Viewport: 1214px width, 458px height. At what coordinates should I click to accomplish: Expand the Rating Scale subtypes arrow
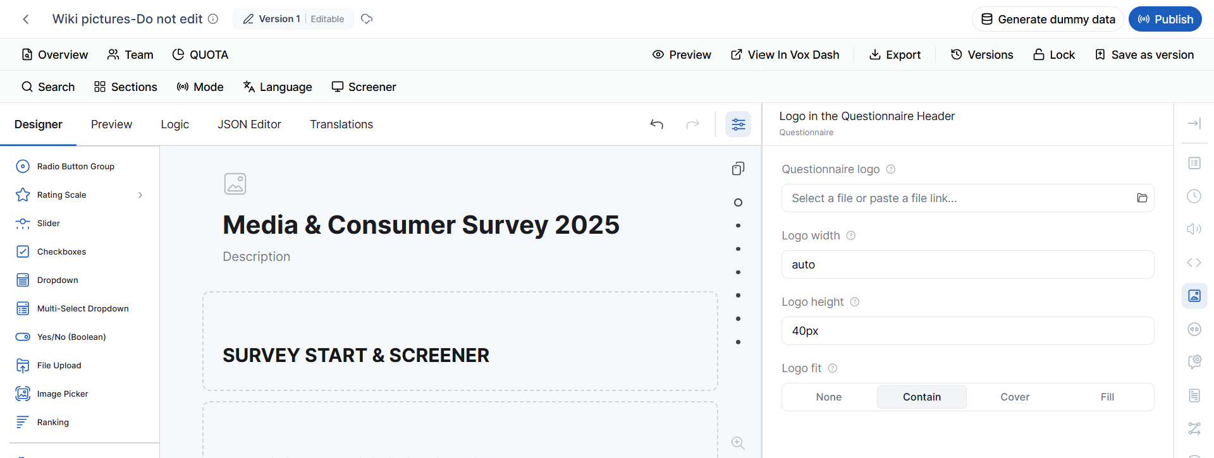point(140,195)
